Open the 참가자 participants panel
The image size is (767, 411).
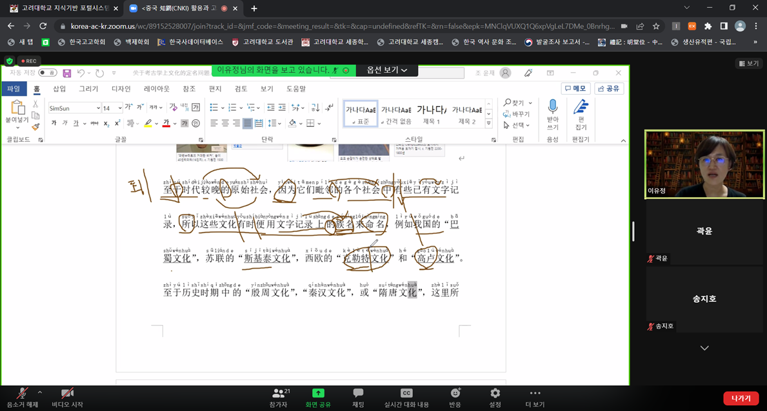(x=278, y=394)
